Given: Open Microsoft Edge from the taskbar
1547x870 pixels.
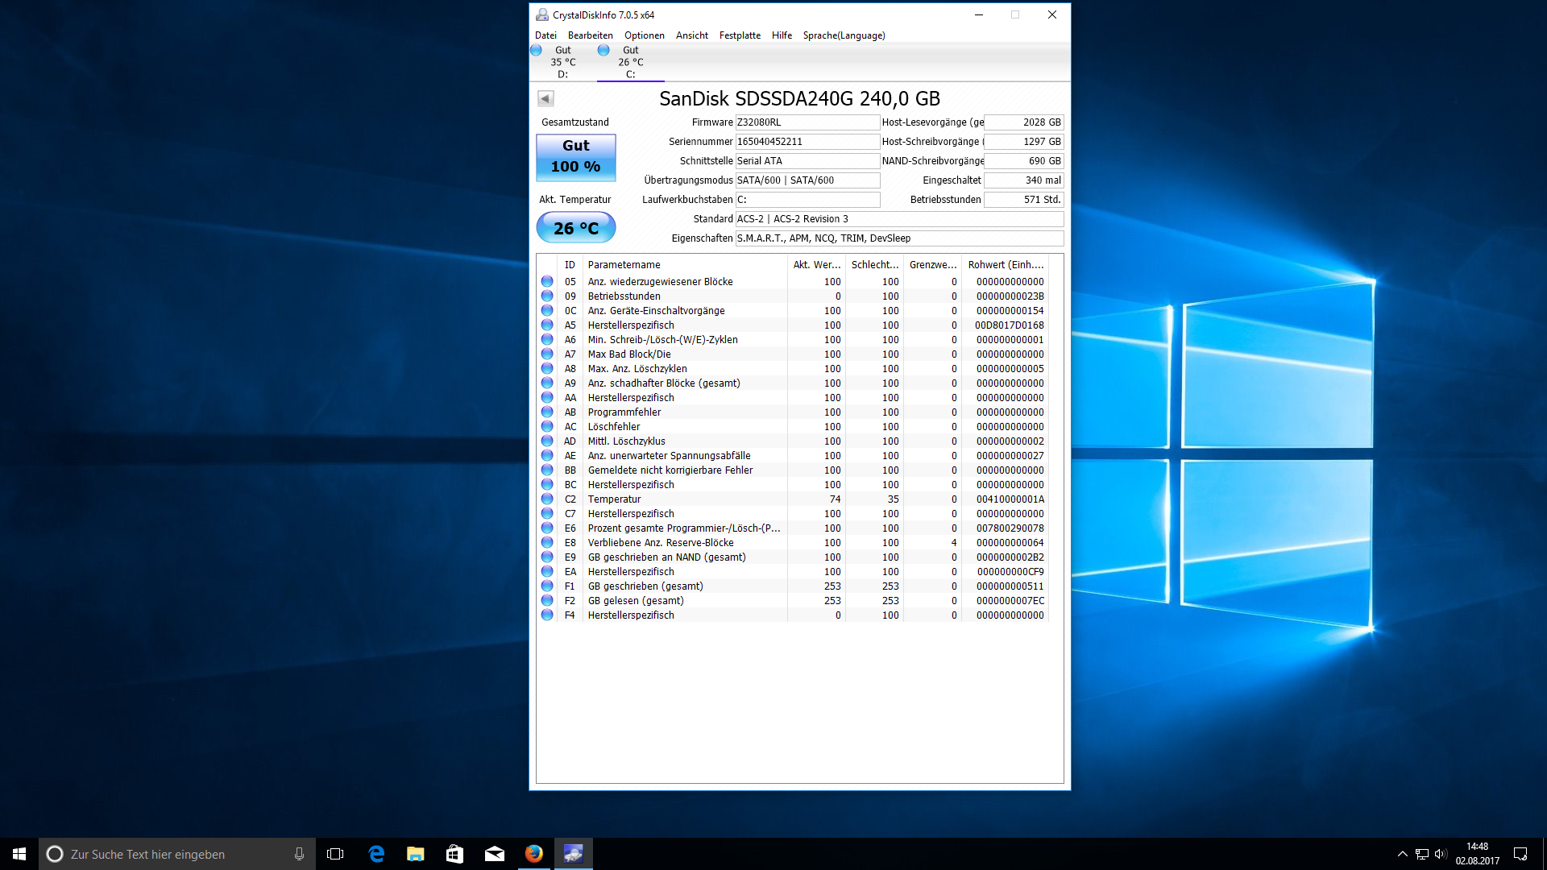Looking at the screenshot, I should (x=376, y=854).
